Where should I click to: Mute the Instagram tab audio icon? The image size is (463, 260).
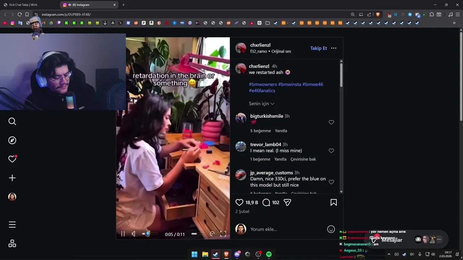tap(69, 5)
